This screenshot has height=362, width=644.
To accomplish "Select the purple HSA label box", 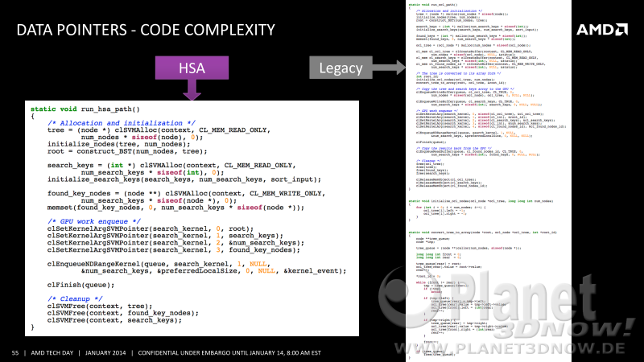I will tap(192, 68).
